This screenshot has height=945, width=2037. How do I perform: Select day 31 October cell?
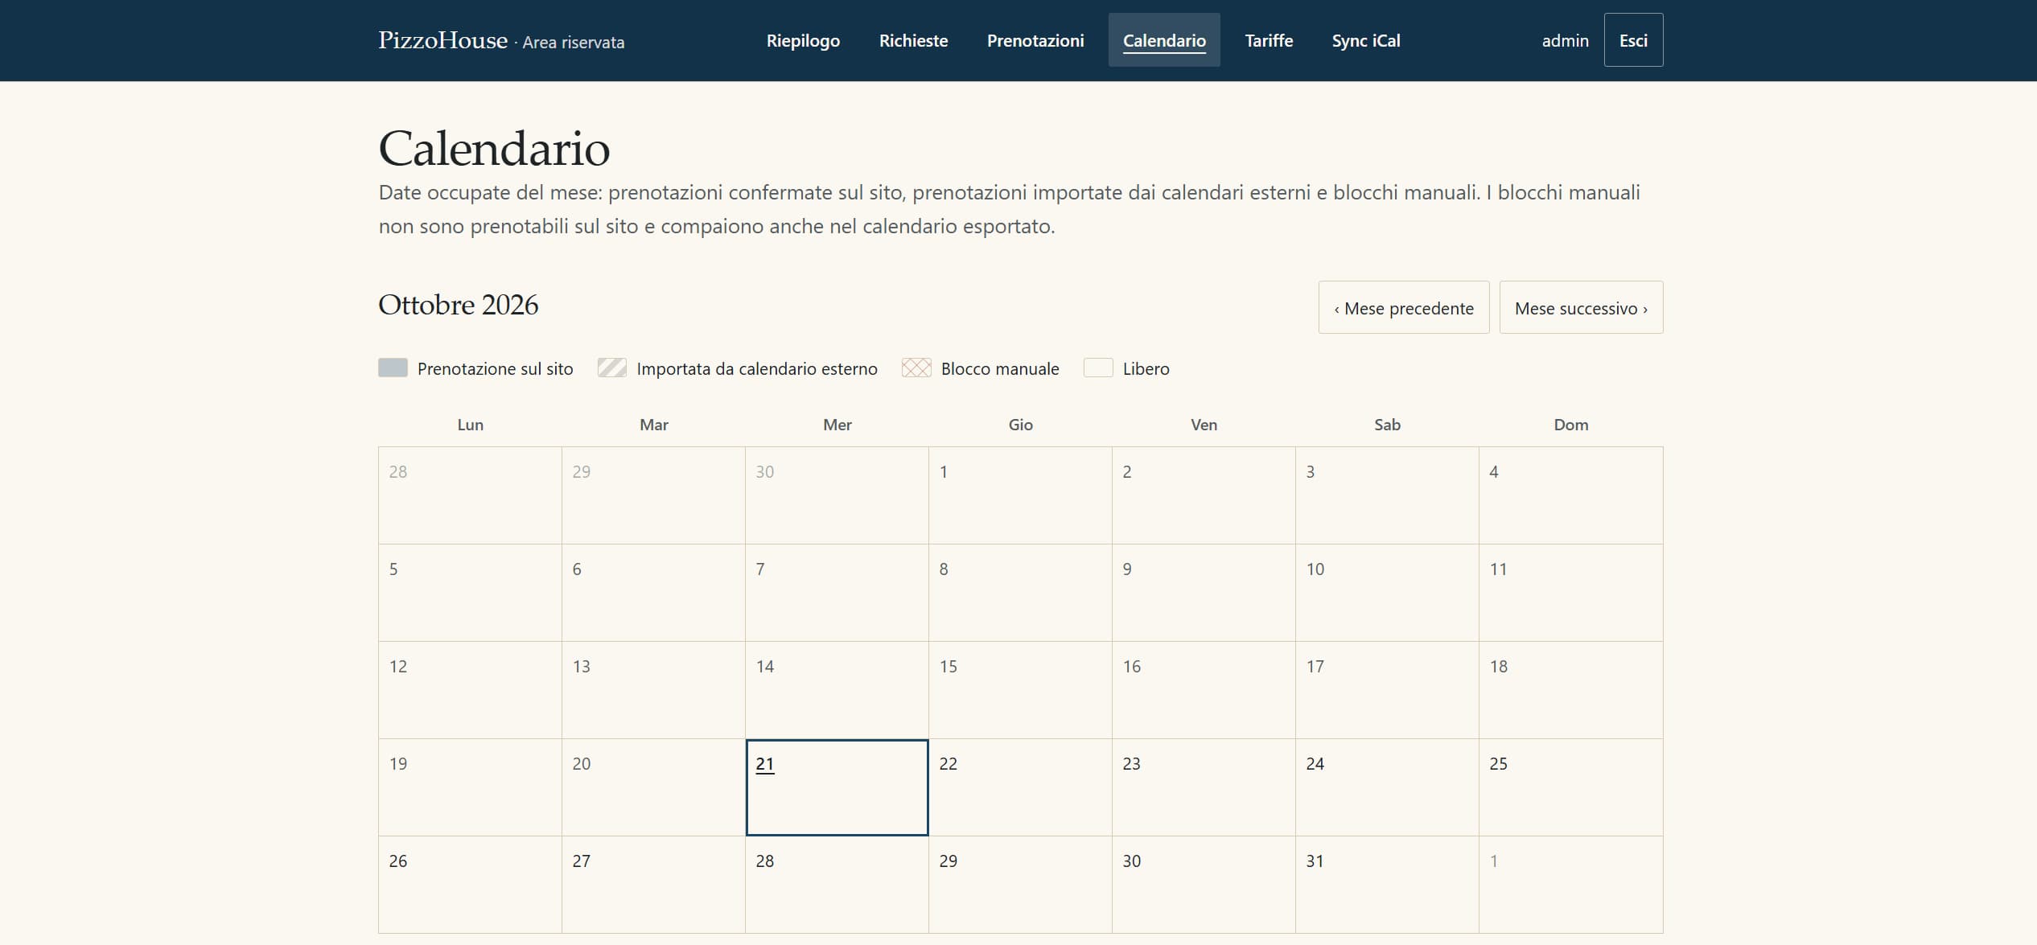[1387, 885]
